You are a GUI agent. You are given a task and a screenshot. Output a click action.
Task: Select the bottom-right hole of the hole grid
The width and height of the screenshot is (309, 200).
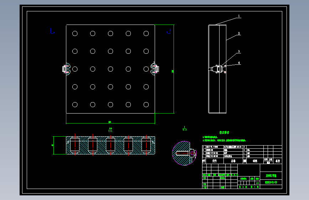point(146,105)
